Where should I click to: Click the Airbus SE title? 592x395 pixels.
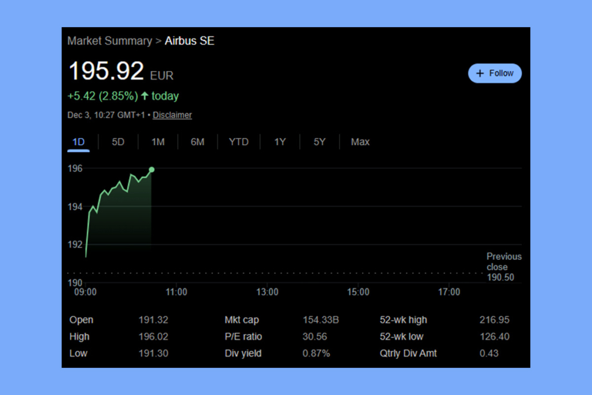190,41
